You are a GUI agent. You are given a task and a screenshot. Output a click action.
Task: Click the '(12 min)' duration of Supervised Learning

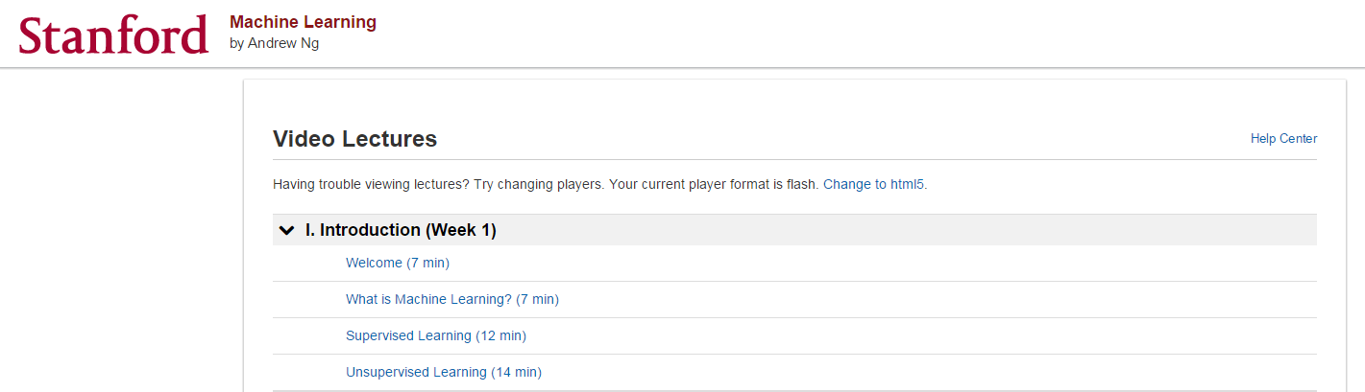(x=500, y=335)
